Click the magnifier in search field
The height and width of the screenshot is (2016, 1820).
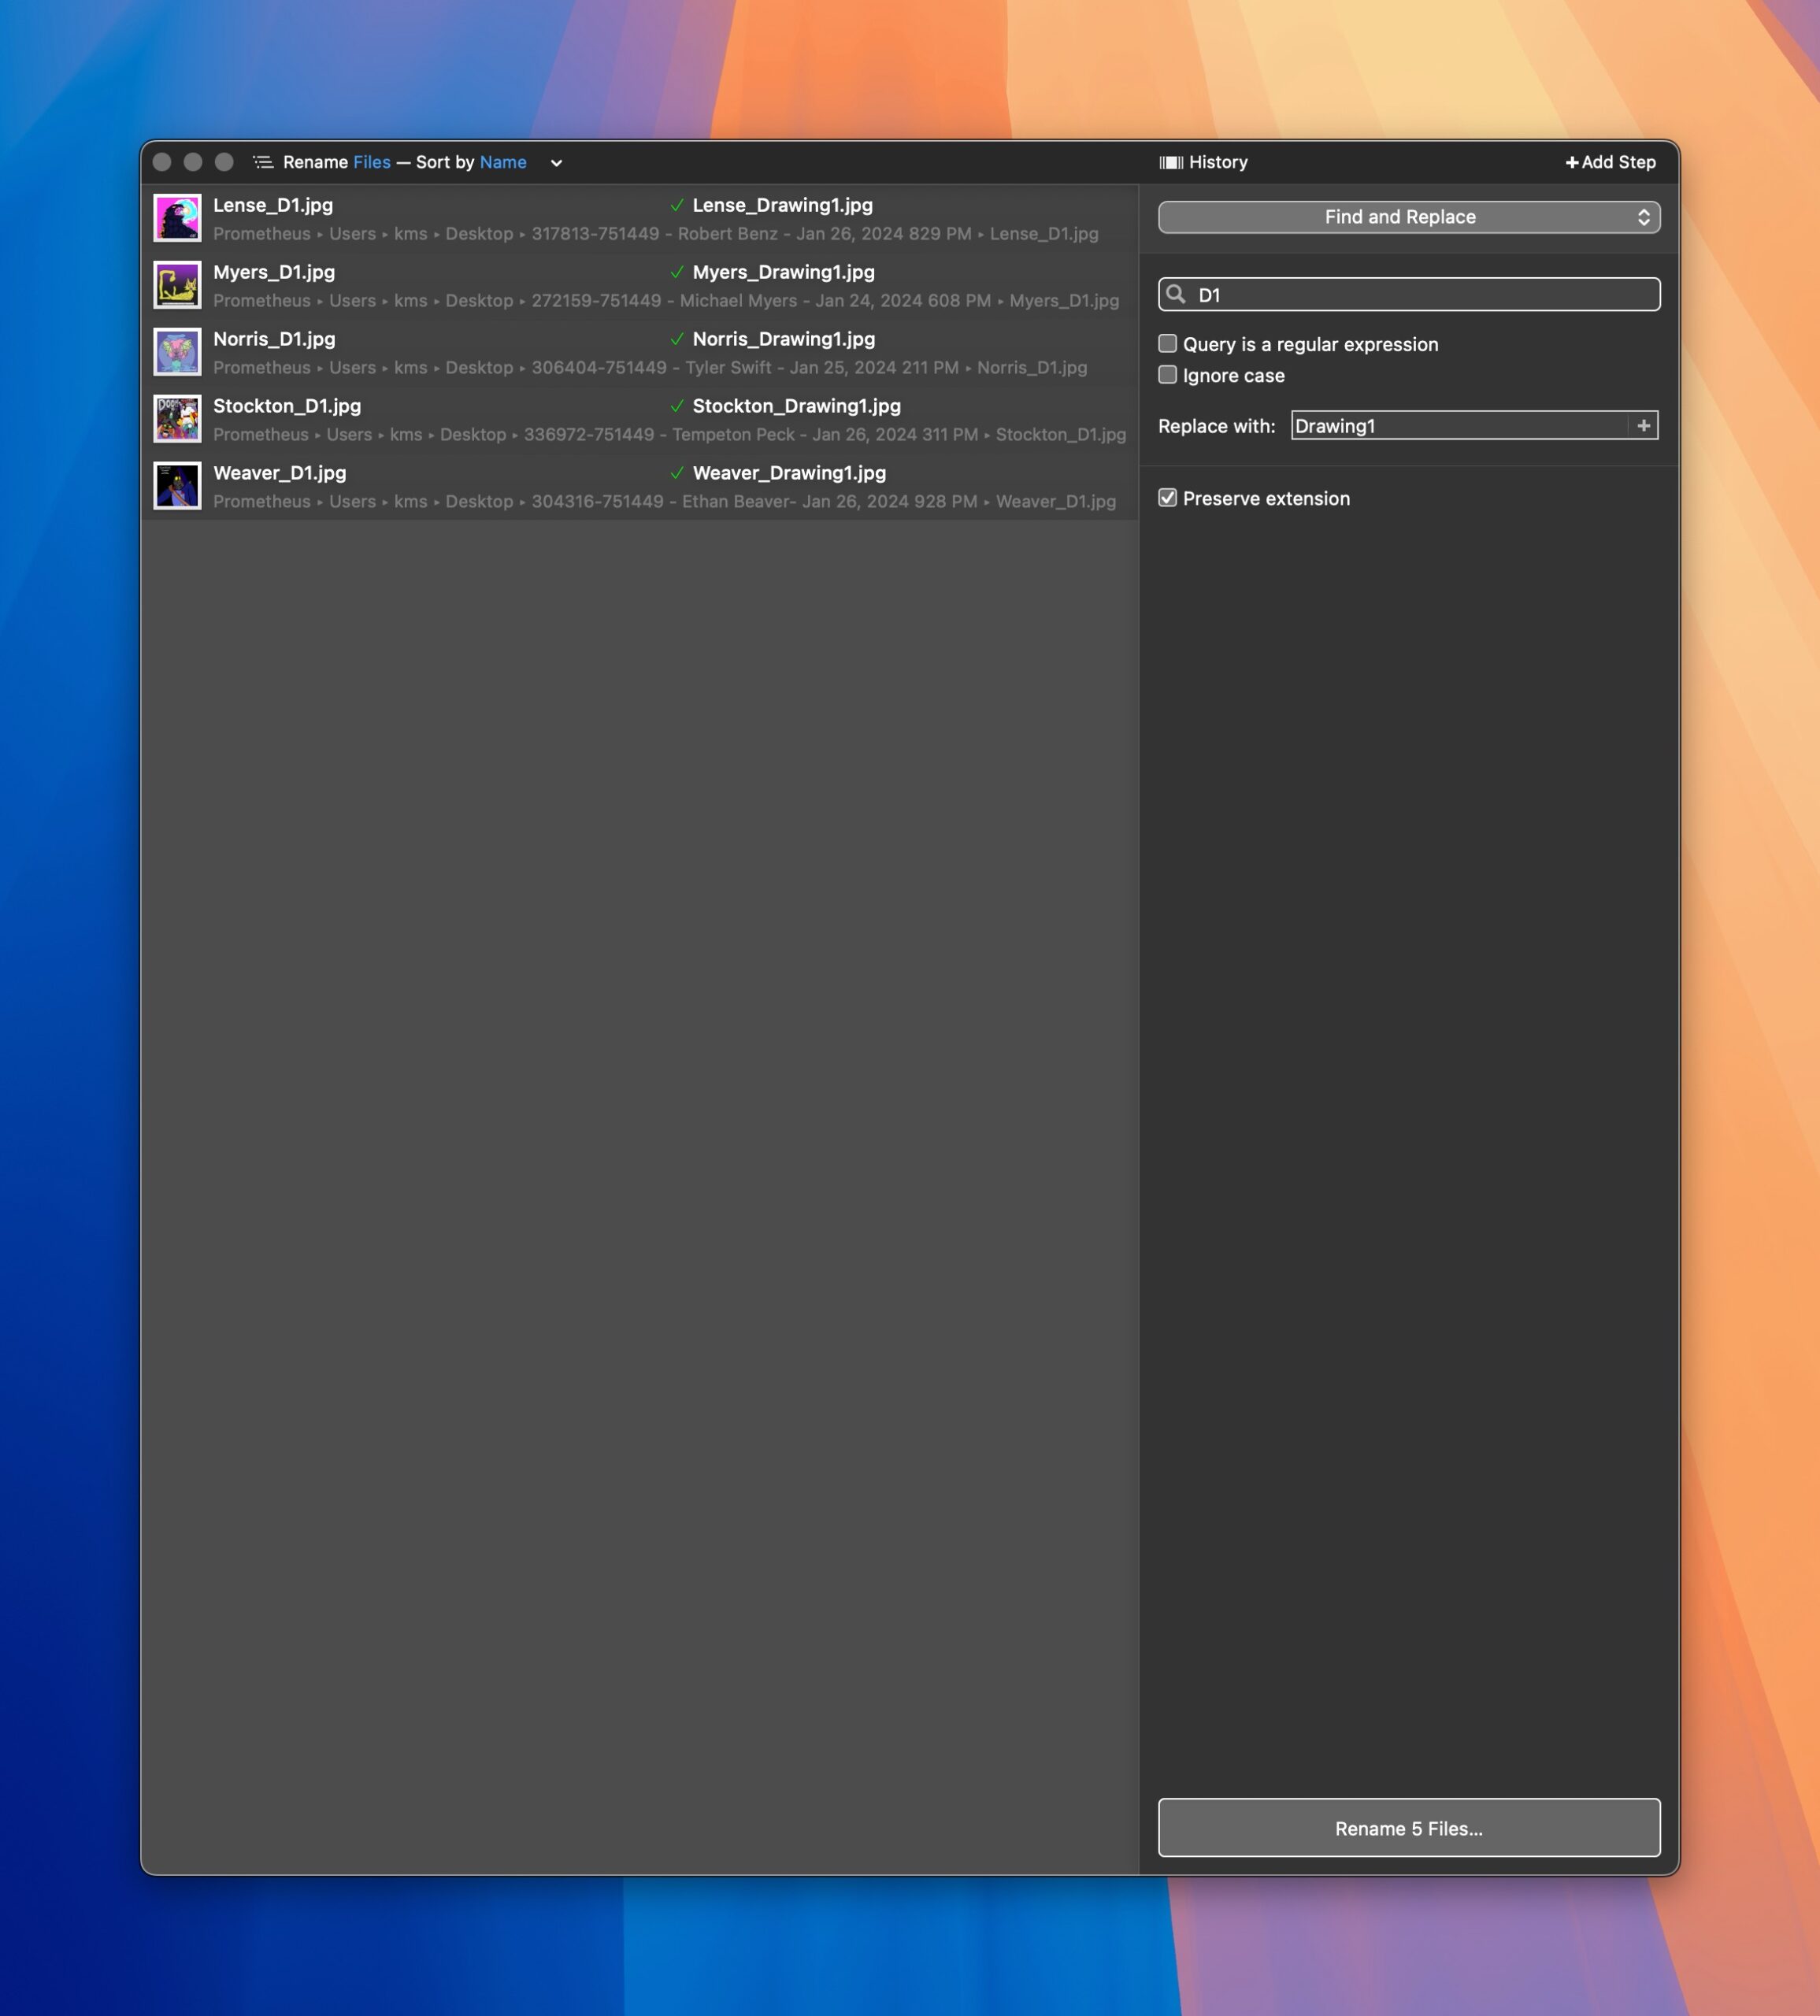tap(1176, 294)
